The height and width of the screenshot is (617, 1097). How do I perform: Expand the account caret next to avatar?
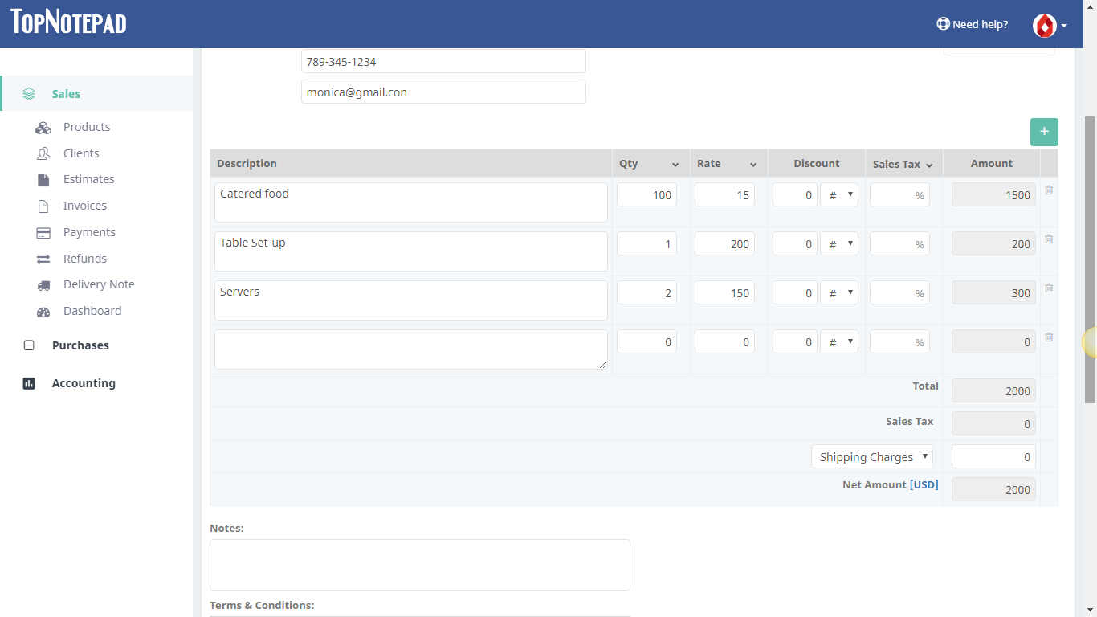coord(1064,26)
